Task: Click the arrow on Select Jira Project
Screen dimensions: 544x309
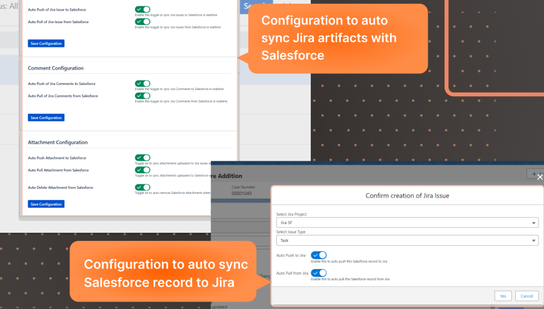Action: tap(533, 223)
